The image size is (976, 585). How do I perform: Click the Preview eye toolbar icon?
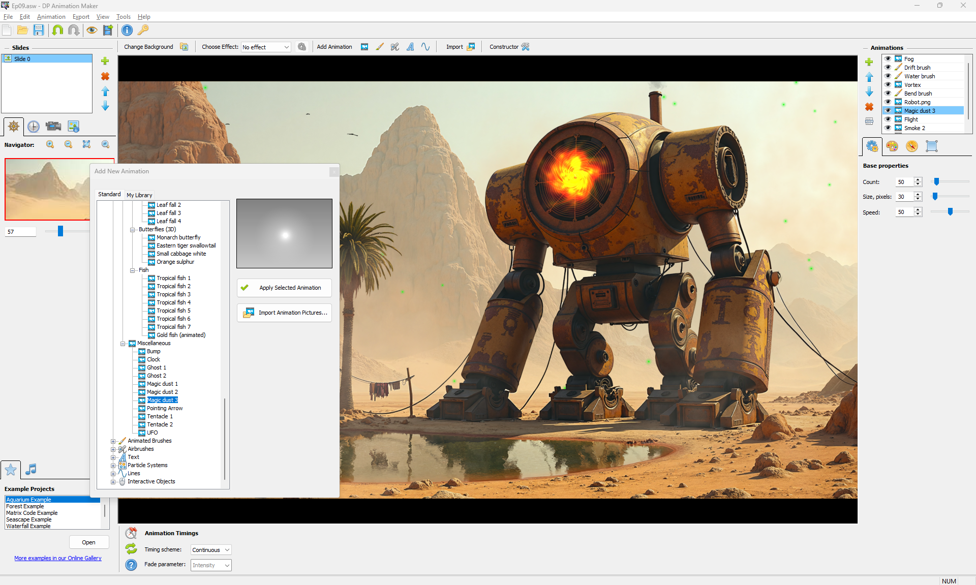point(91,30)
